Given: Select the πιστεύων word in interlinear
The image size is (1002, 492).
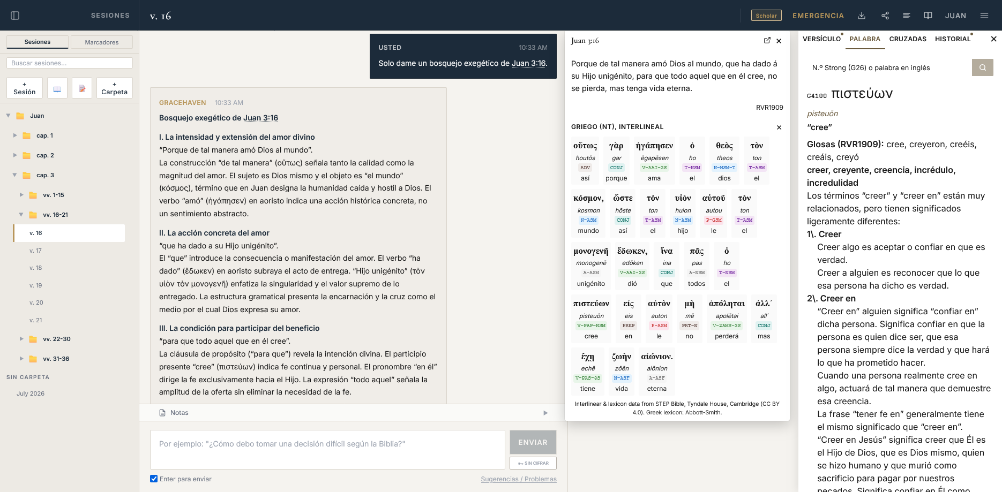Looking at the screenshot, I should (x=592, y=319).
